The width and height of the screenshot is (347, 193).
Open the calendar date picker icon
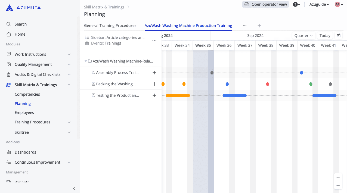(x=339, y=36)
